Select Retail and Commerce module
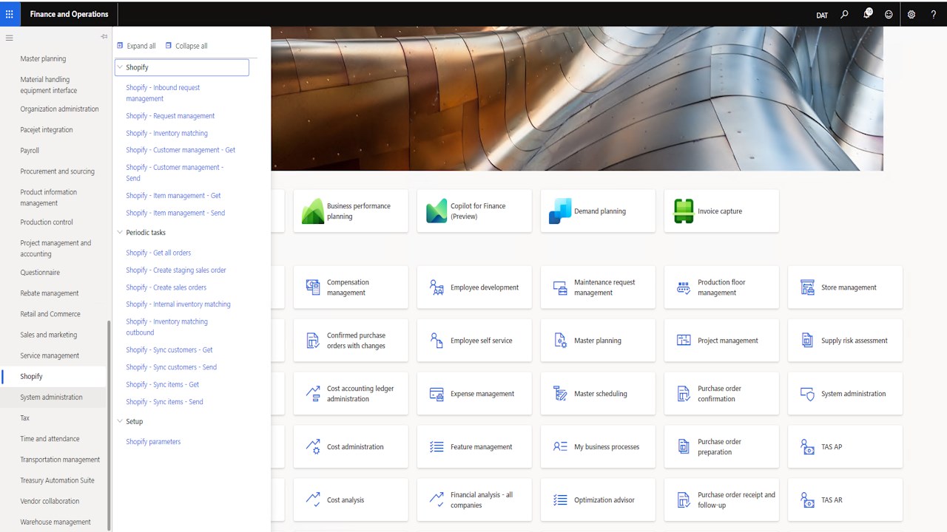Viewport: 947px width, 532px height. tap(50, 314)
